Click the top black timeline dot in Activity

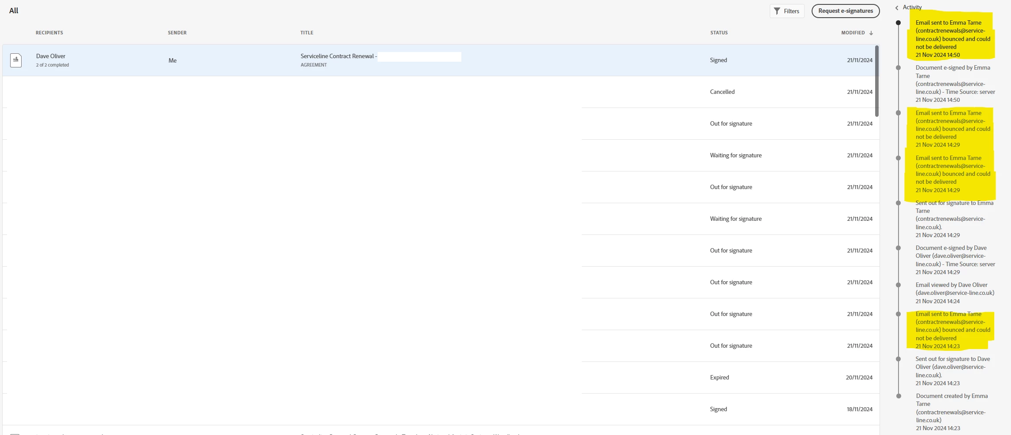(x=898, y=22)
